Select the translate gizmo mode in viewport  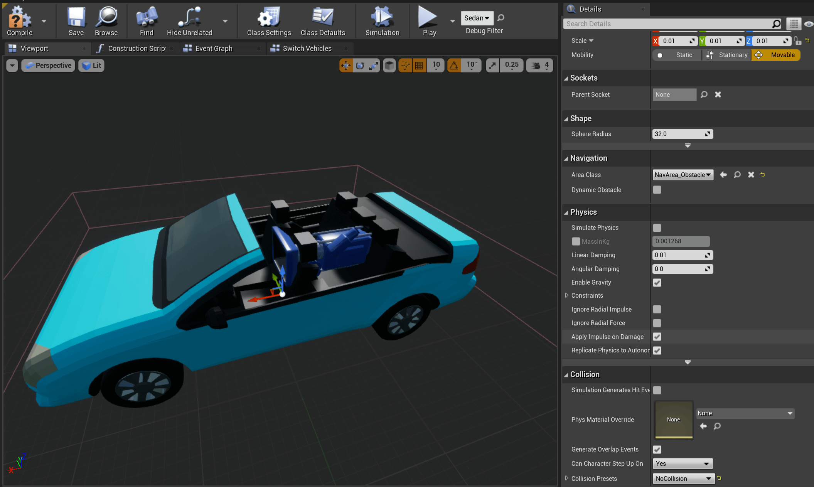pos(346,66)
